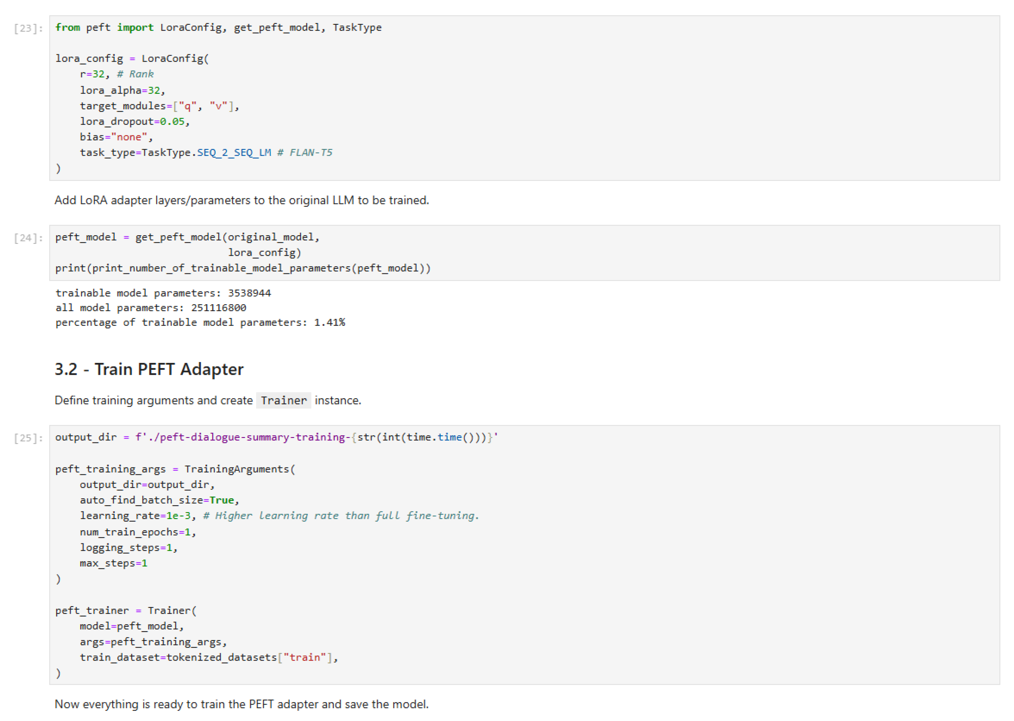Click the 'Add LoRA adapter layers' markdown text
The width and height of the screenshot is (1014, 721).
pyautogui.click(x=241, y=200)
